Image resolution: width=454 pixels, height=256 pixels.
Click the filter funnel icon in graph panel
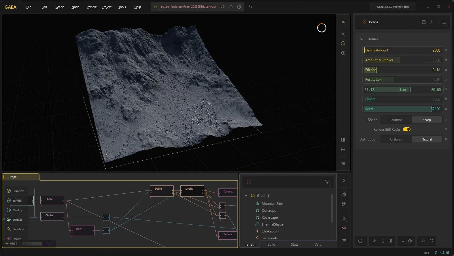click(x=327, y=182)
